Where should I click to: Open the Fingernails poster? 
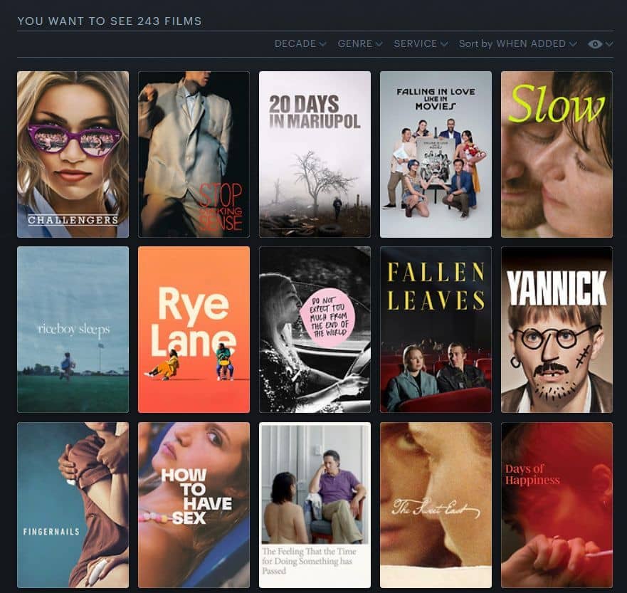click(x=73, y=505)
